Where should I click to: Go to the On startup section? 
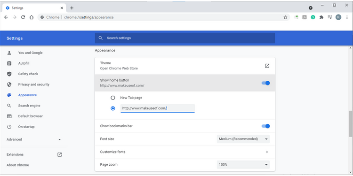click(26, 127)
